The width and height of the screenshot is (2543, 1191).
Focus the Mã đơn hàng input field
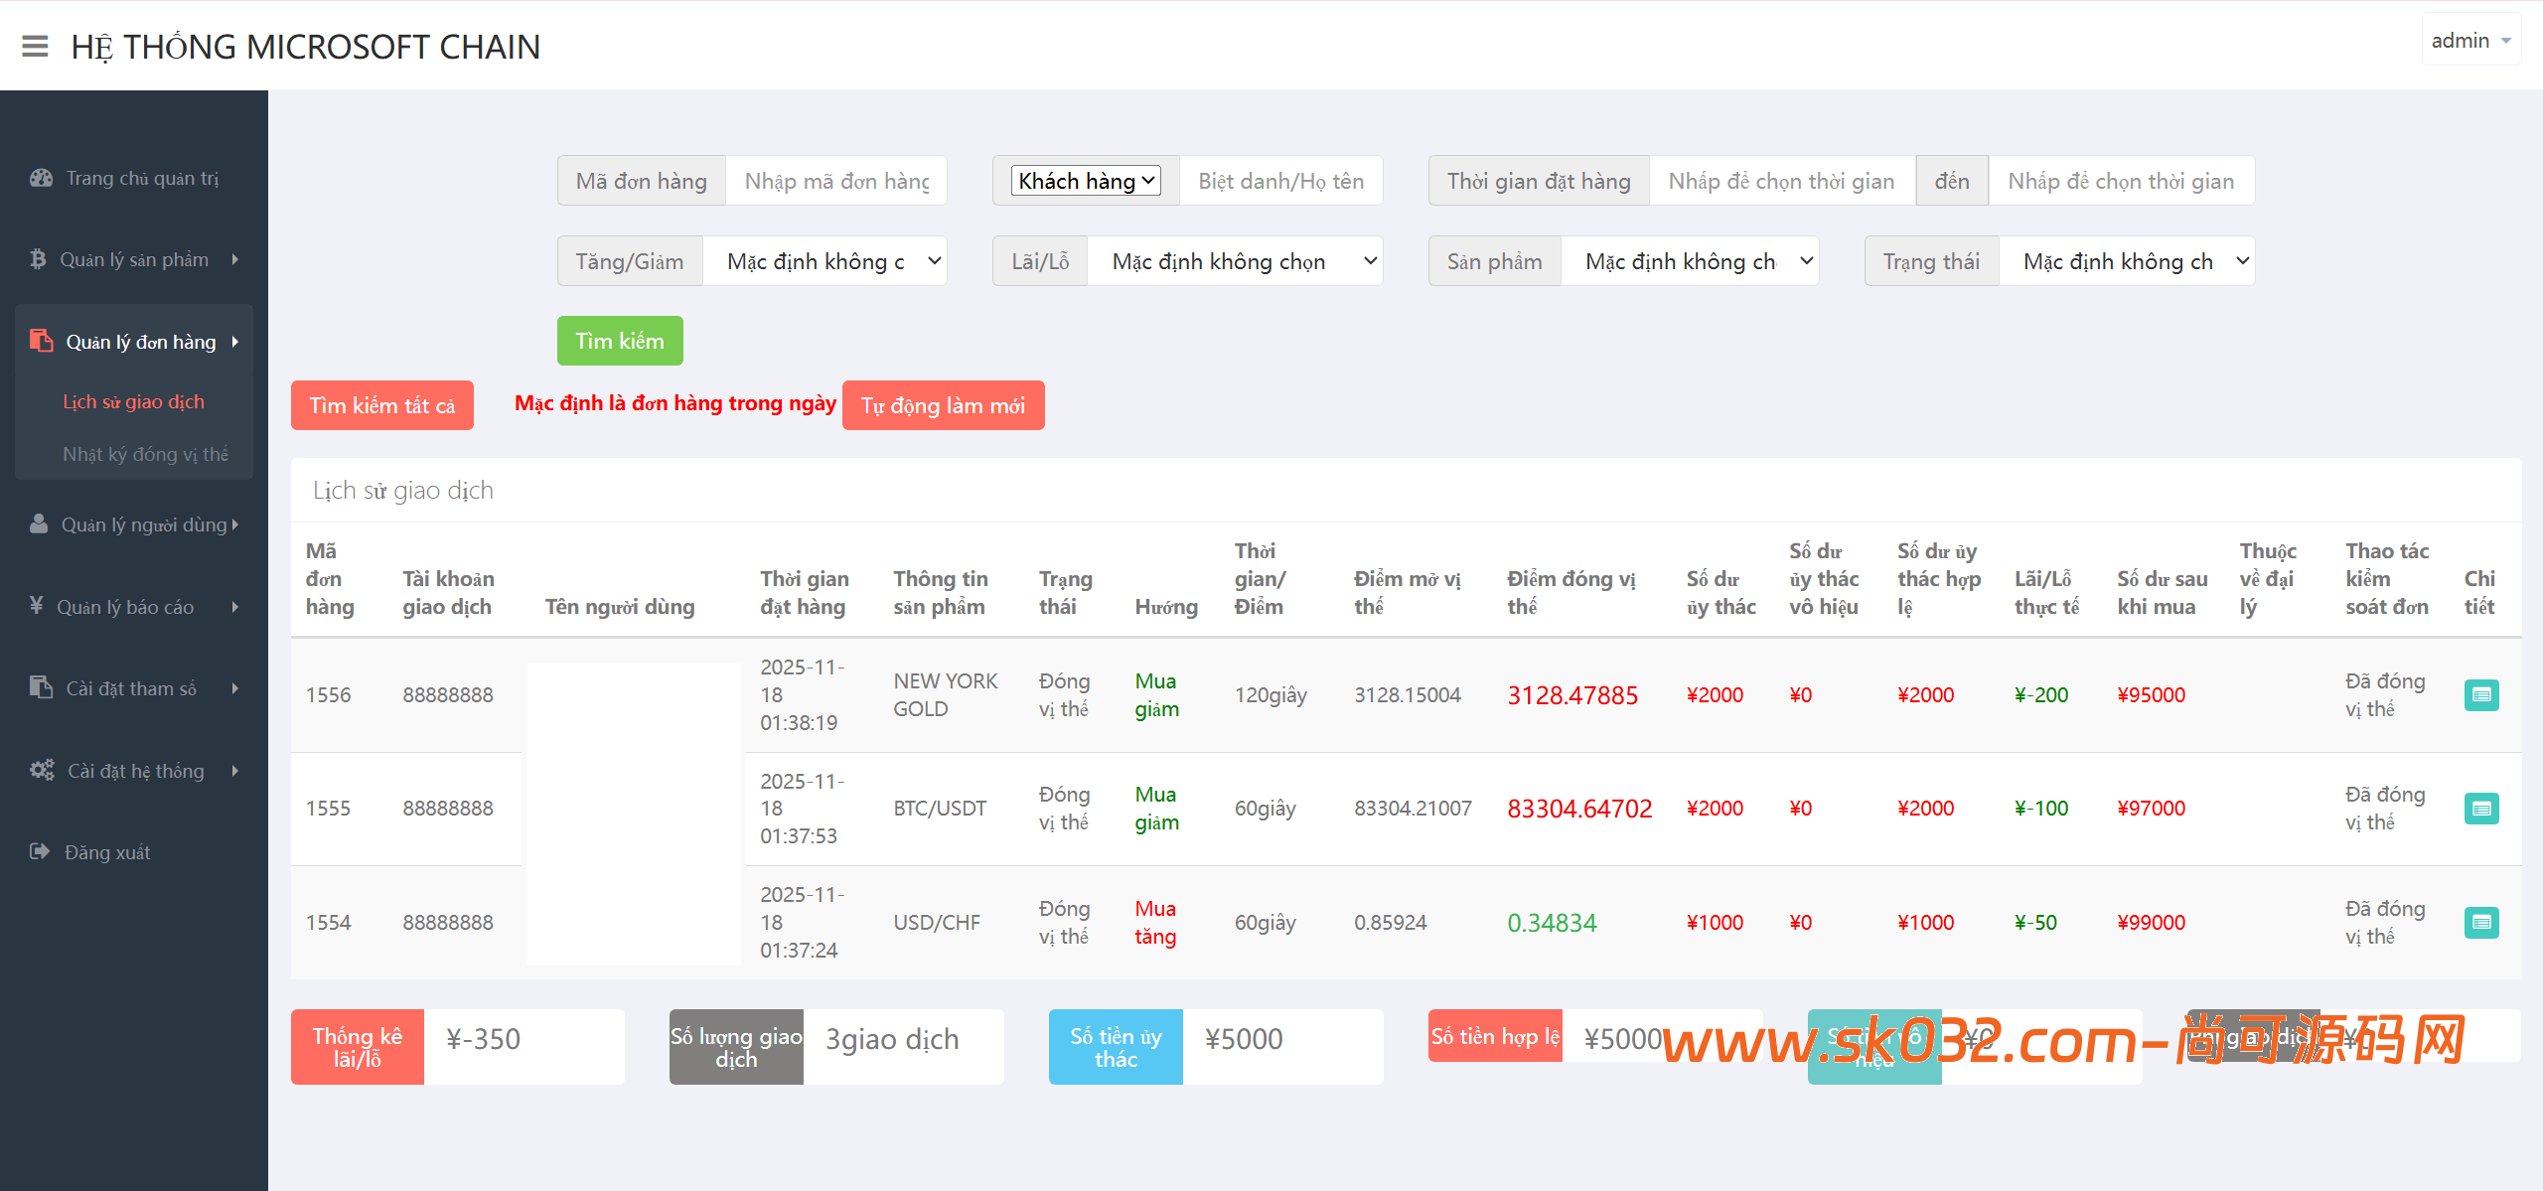click(x=835, y=181)
